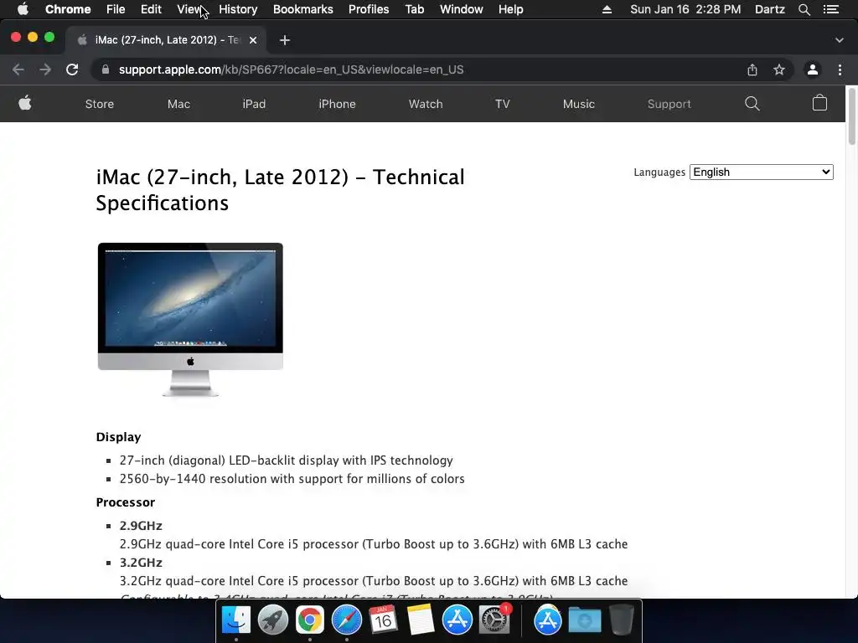Open Spotlight search in the menu bar
This screenshot has width=858, height=643.
coord(804,9)
